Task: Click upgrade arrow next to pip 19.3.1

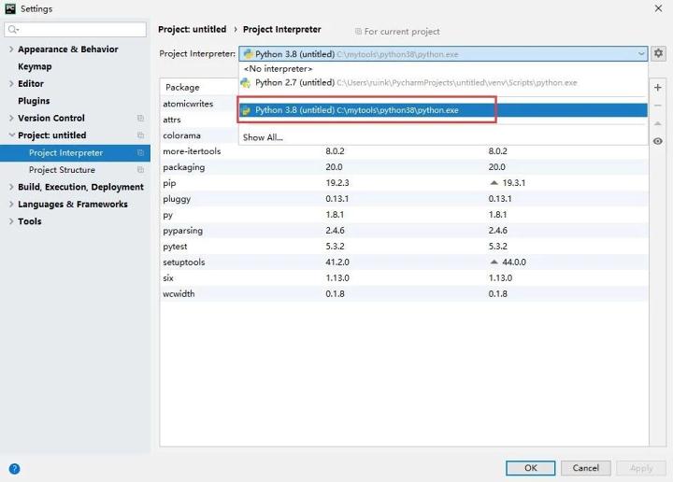Action: point(494,183)
